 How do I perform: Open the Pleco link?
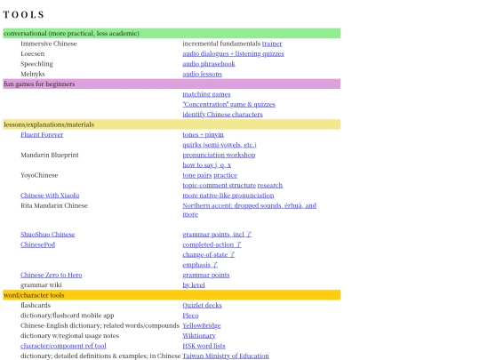tap(190, 316)
